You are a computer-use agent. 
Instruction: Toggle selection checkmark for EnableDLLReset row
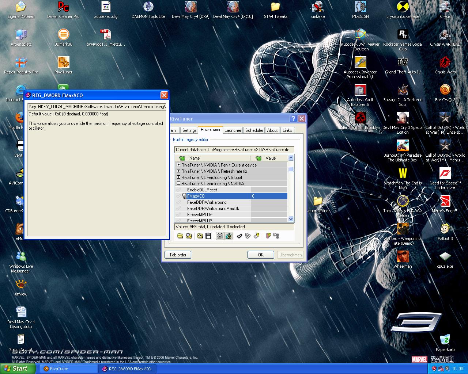pyautogui.click(x=178, y=190)
